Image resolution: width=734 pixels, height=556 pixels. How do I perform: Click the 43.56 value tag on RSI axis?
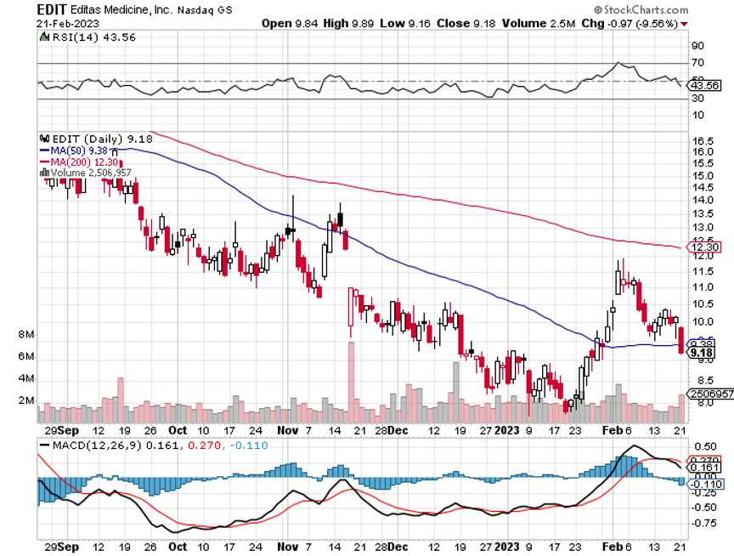click(x=704, y=86)
